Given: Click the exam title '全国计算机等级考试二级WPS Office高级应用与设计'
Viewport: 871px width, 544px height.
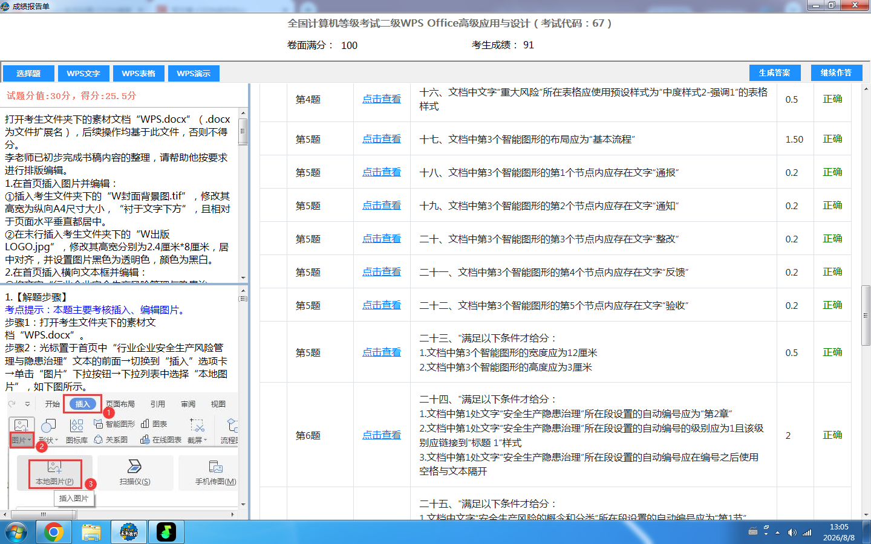Looking at the screenshot, I should (x=449, y=23).
